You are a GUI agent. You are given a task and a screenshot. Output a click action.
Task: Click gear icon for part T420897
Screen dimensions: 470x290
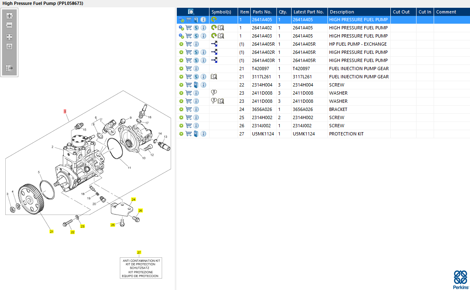[181, 69]
